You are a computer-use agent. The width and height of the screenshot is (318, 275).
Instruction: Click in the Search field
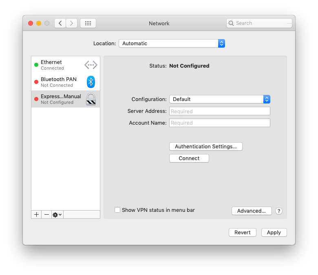point(259,23)
